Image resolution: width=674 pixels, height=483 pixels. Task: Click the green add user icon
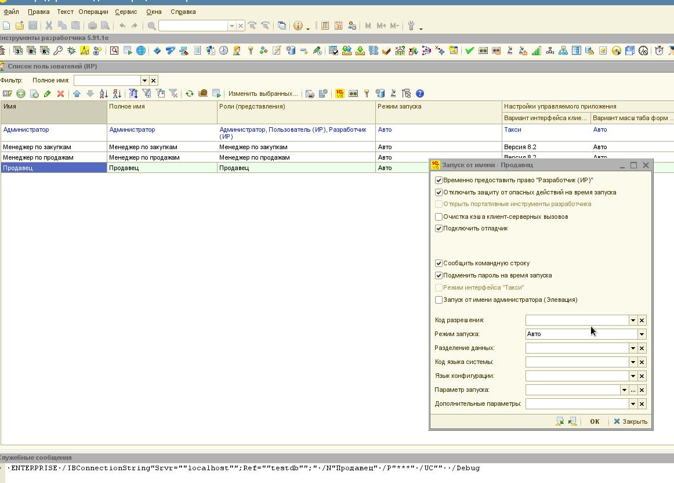pos(21,93)
